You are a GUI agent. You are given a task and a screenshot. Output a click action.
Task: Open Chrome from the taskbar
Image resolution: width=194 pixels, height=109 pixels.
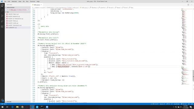coord(22,107)
